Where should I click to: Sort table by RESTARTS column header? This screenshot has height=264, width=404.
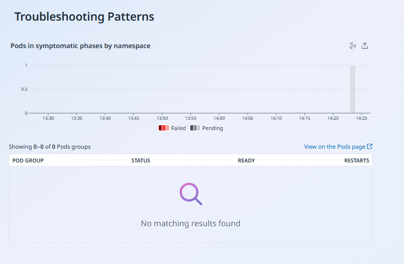(356, 160)
